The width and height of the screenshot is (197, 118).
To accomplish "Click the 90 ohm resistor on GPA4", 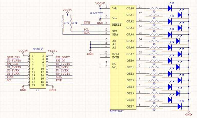I will (x=154, y=35).
